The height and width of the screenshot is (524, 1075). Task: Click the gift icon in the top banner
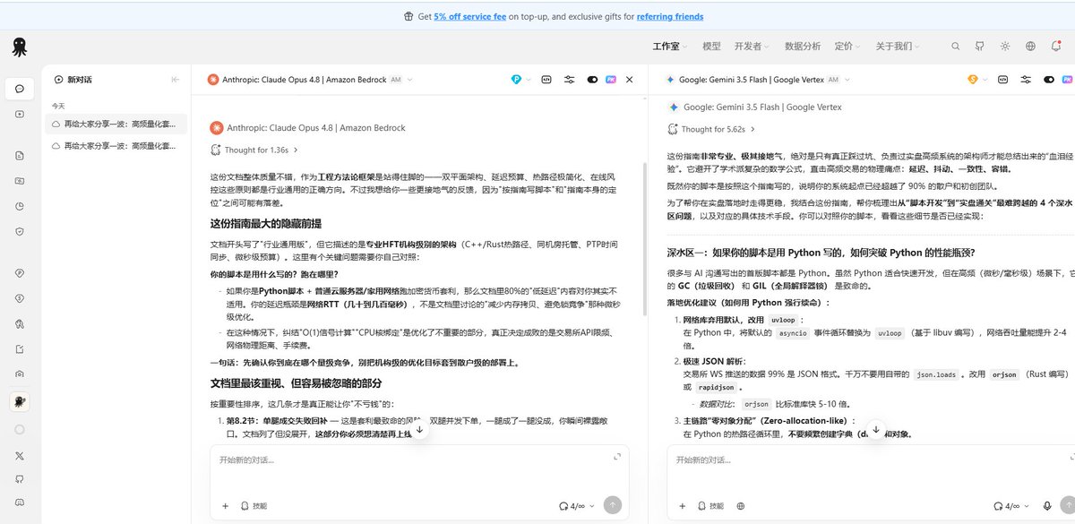tap(409, 16)
